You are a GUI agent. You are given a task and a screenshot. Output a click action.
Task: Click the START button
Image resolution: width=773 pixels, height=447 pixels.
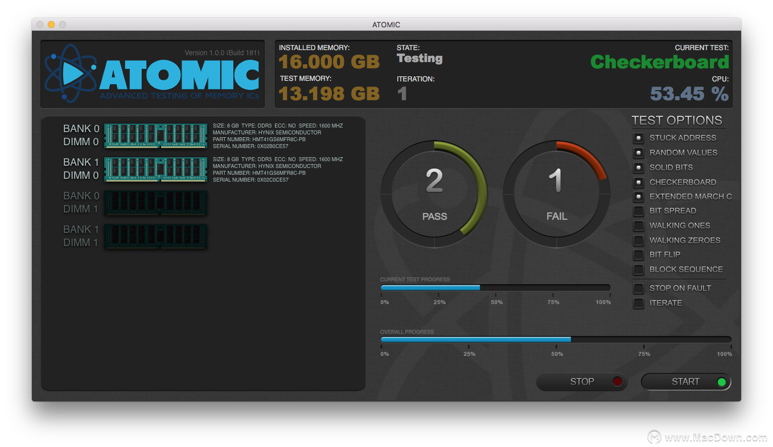[686, 382]
